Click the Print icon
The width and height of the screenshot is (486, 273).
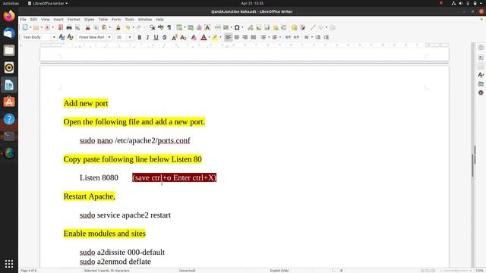(x=69, y=27)
